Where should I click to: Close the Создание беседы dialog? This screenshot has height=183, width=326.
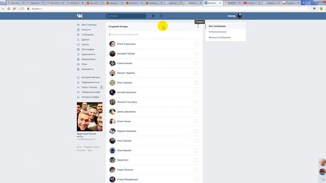coord(198,26)
